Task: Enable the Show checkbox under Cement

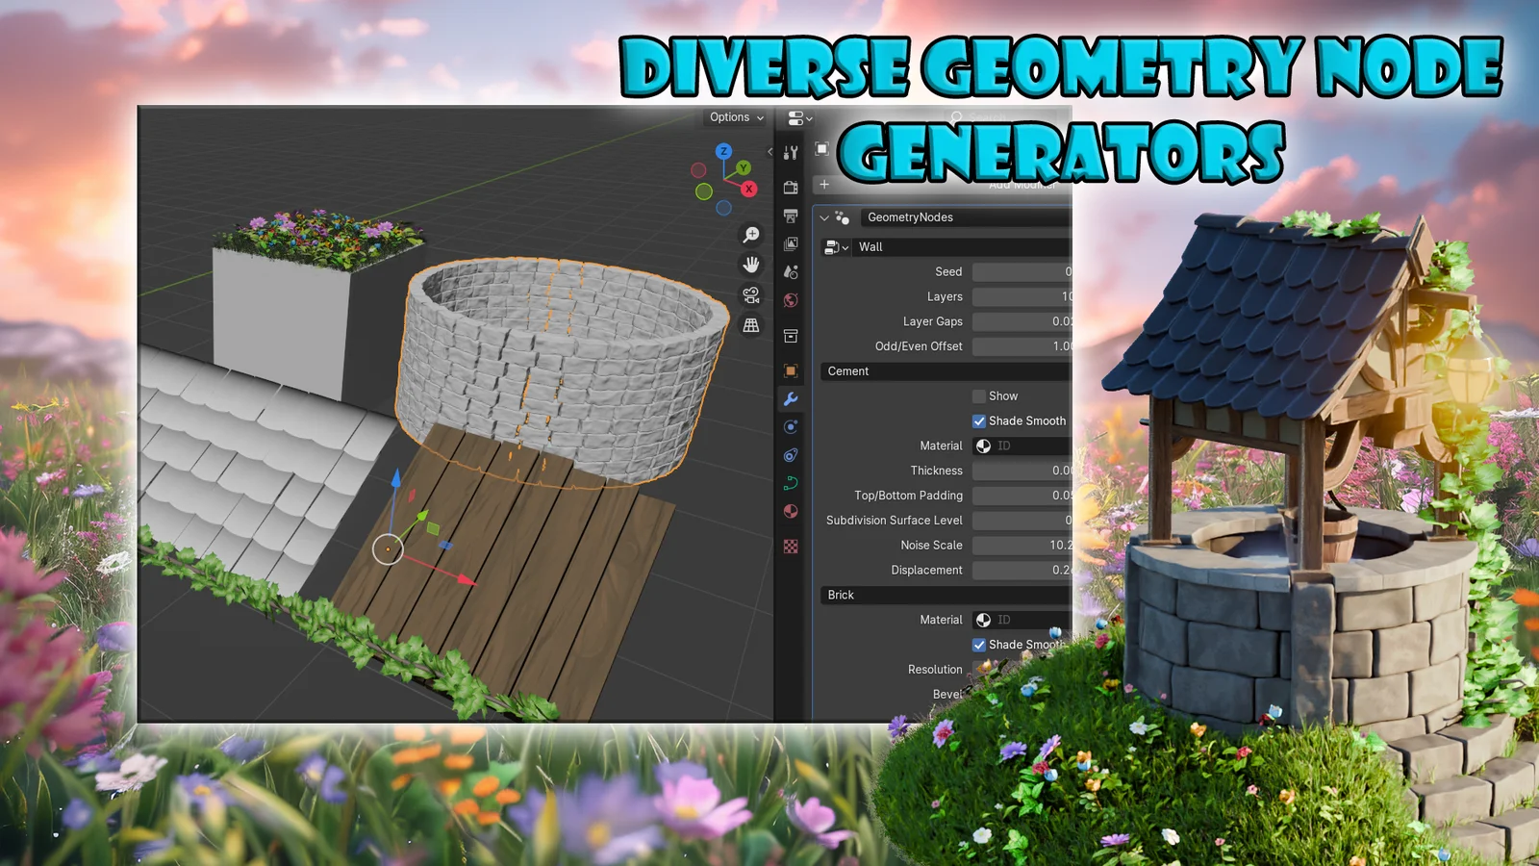Action: pyautogui.click(x=979, y=395)
